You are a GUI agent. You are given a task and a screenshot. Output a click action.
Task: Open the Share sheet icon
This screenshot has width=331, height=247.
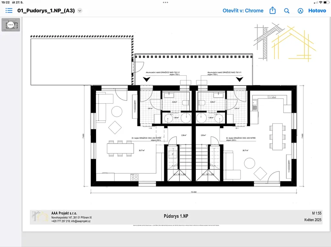(272, 11)
